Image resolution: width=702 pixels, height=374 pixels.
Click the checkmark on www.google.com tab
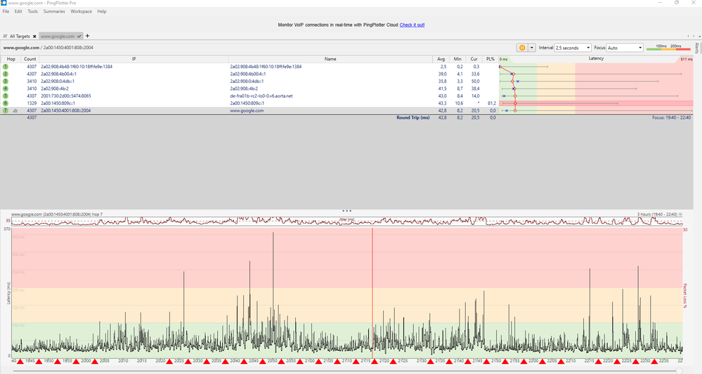(79, 37)
